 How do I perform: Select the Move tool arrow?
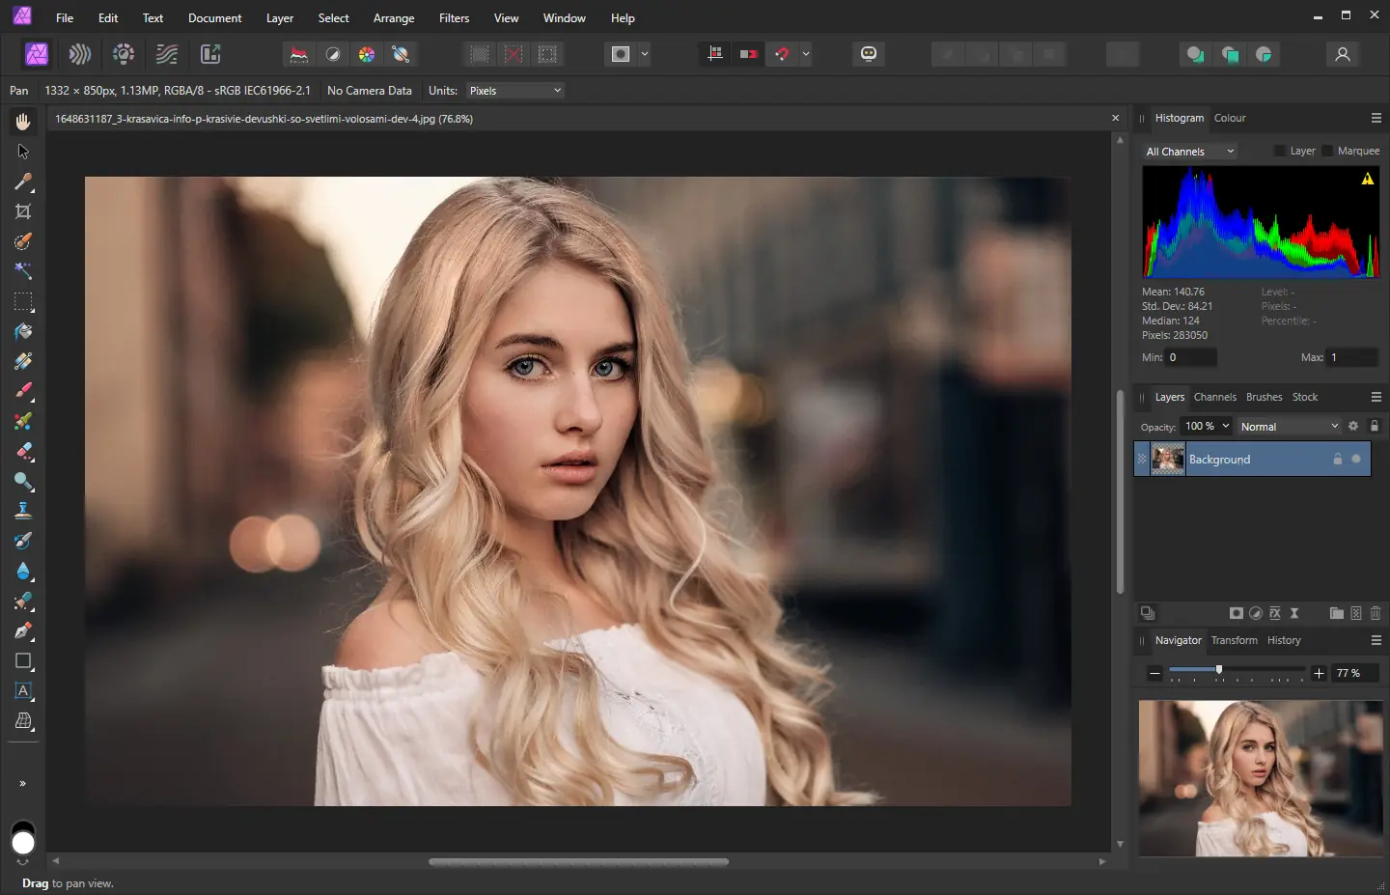pos(23,152)
